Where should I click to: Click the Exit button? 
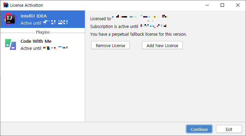tap(229, 129)
